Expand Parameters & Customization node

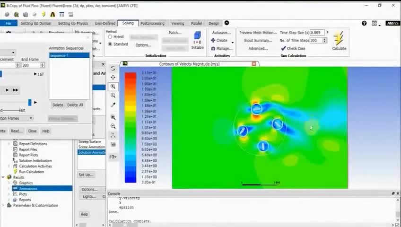(3, 205)
